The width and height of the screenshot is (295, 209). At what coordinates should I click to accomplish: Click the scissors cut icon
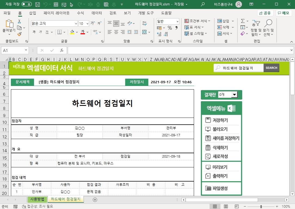click(19, 21)
